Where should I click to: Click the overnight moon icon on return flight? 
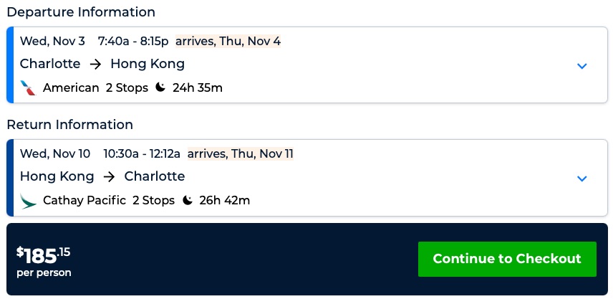pyautogui.click(x=188, y=200)
